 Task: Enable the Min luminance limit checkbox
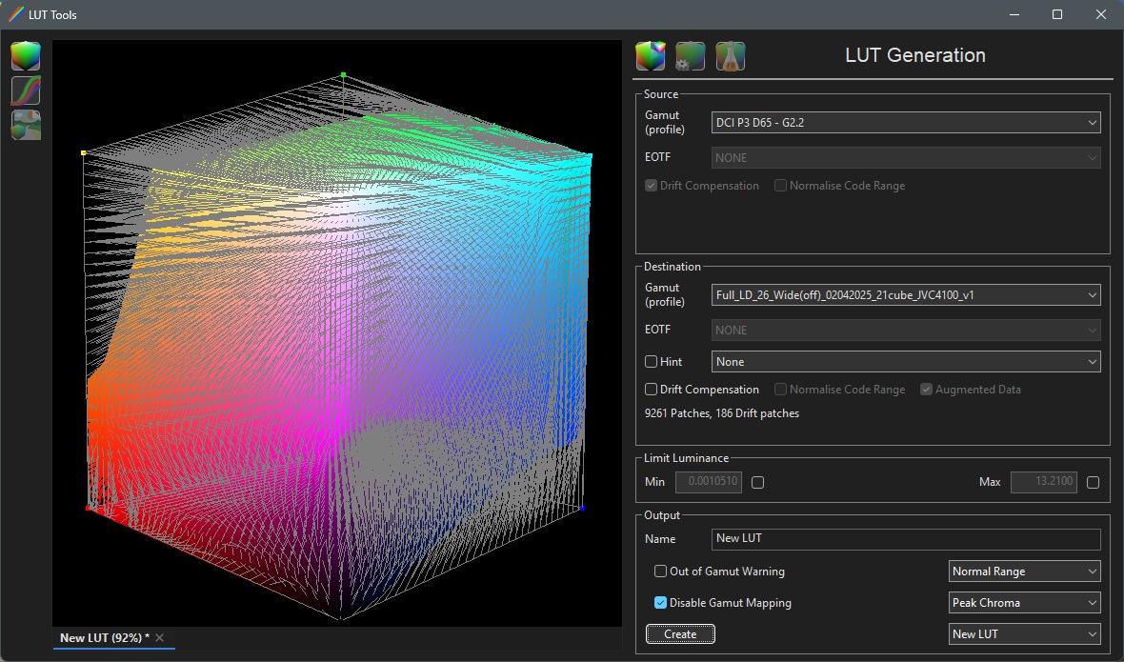point(757,482)
